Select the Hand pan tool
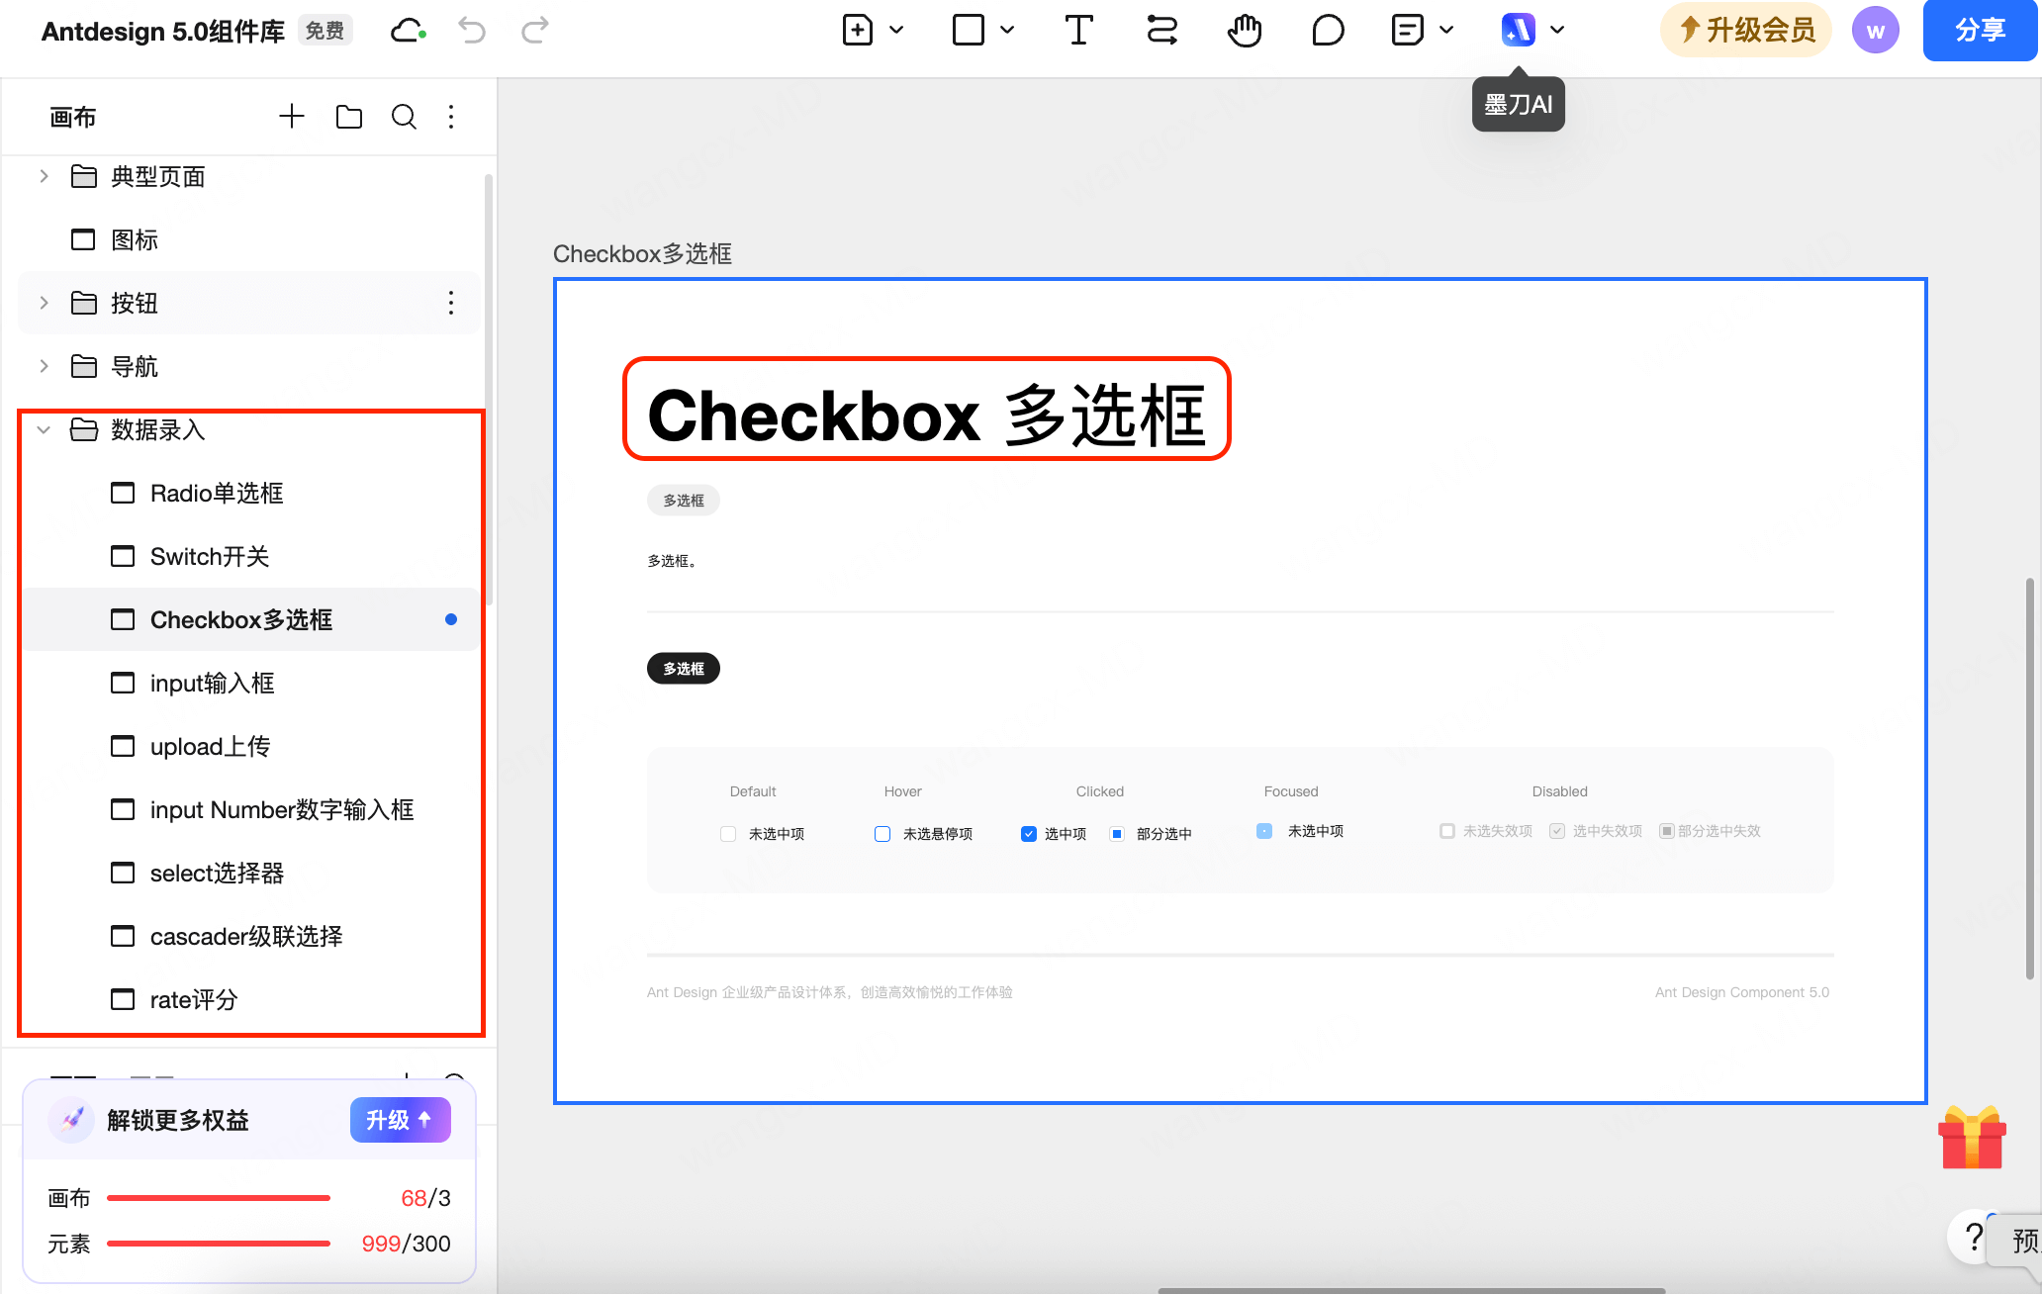This screenshot has height=1294, width=2042. (1244, 30)
